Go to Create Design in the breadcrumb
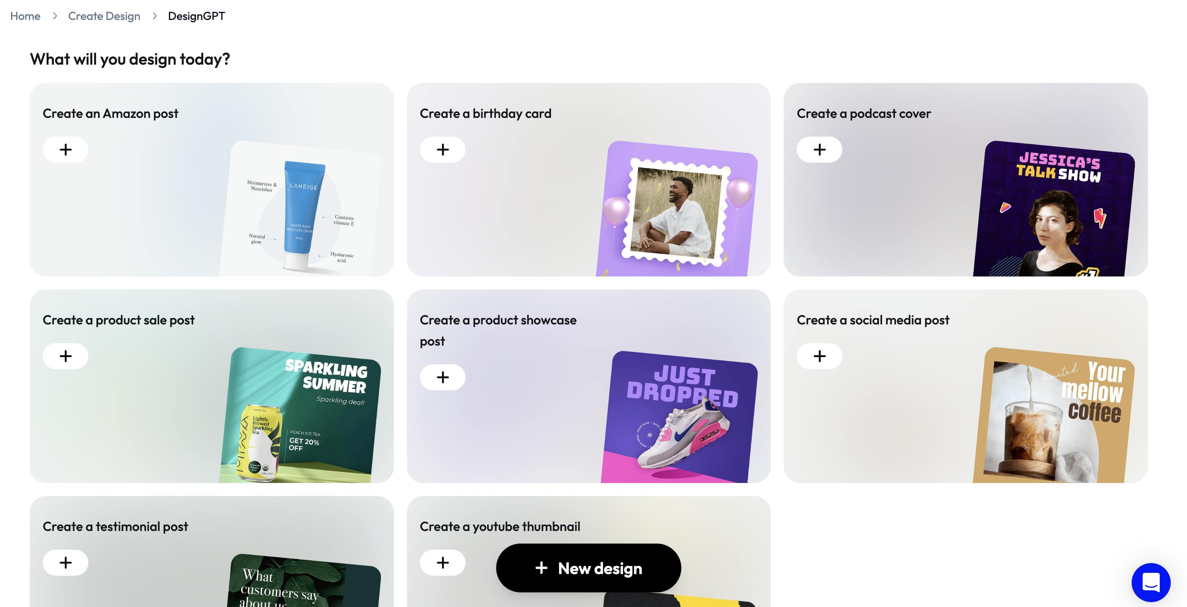1187x607 pixels. [x=104, y=16]
